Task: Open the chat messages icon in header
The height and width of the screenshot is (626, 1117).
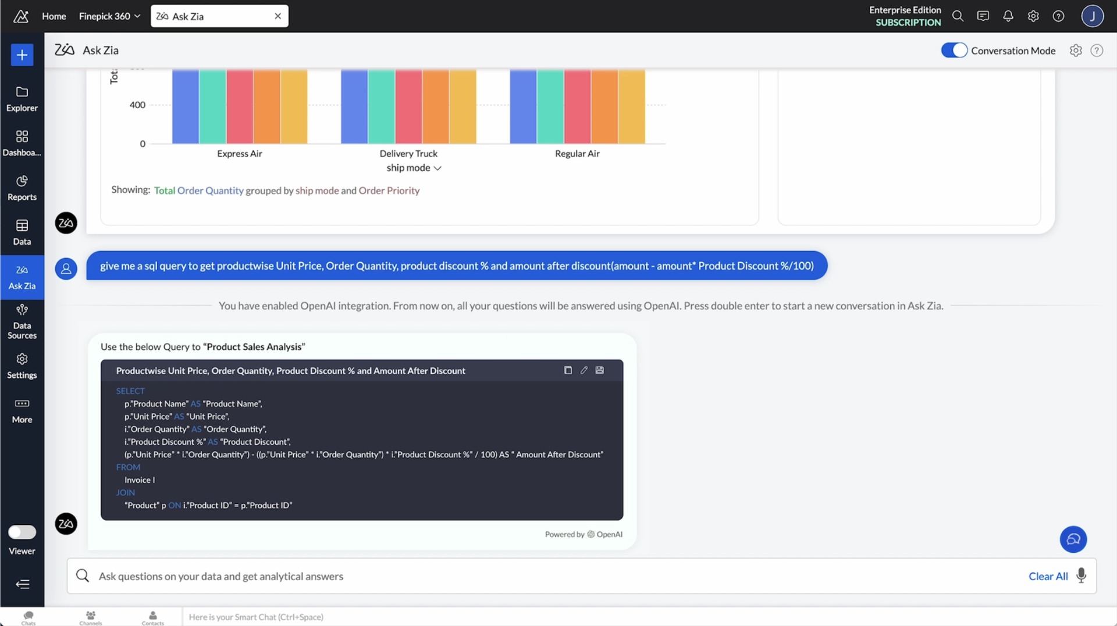Action: (x=983, y=16)
